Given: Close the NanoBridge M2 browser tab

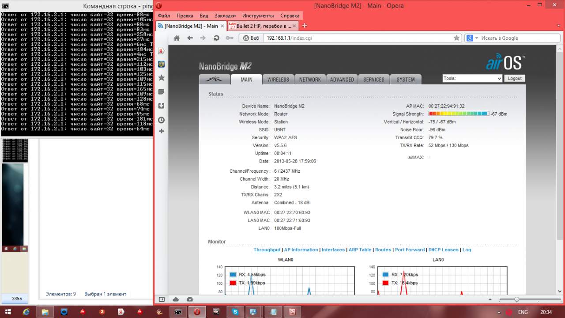Looking at the screenshot, I should pyautogui.click(x=223, y=26).
